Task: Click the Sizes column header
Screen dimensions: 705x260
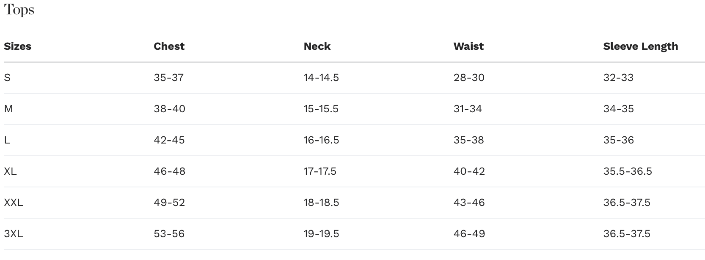Action: pyautogui.click(x=18, y=46)
